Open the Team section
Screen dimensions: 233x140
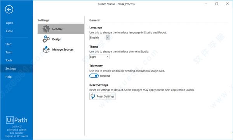(9, 52)
